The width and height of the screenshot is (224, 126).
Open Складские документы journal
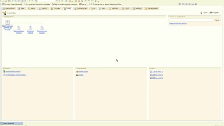[x=13, y=71]
